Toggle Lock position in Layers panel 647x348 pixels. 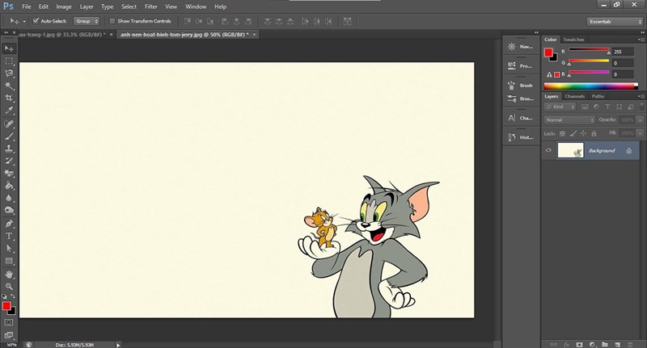point(583,133)
